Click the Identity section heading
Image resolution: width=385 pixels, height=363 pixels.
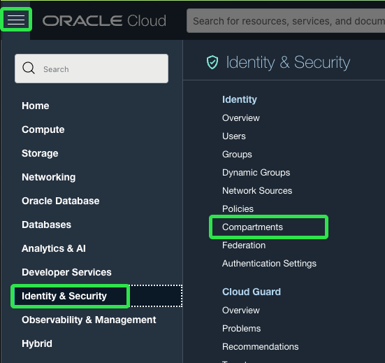click(240, 99)
